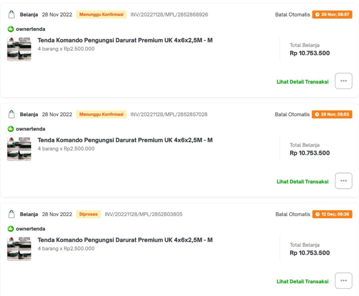Click shopping bag icon for invoice ending 2868926
Image resolution: width=359 pixels, height=296 pixels.
12,15
